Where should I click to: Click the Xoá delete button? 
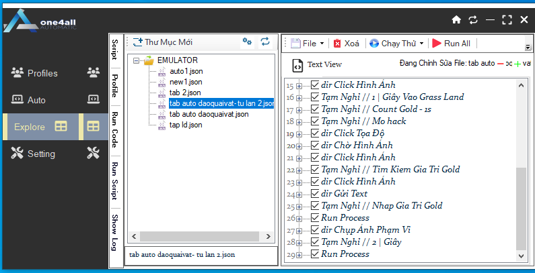click(x=347, y=44)
